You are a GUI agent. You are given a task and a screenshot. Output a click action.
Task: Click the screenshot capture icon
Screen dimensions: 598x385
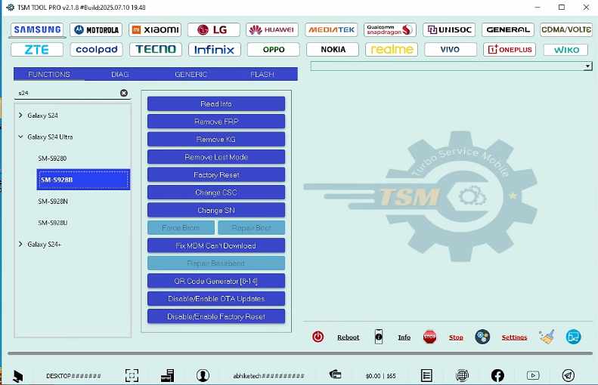pos(132,375)
